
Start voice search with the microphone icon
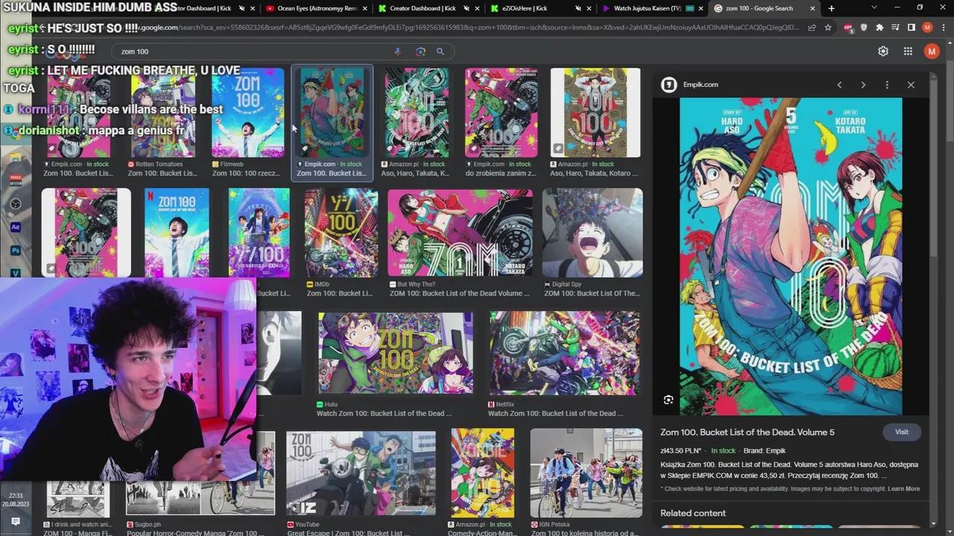397,51
